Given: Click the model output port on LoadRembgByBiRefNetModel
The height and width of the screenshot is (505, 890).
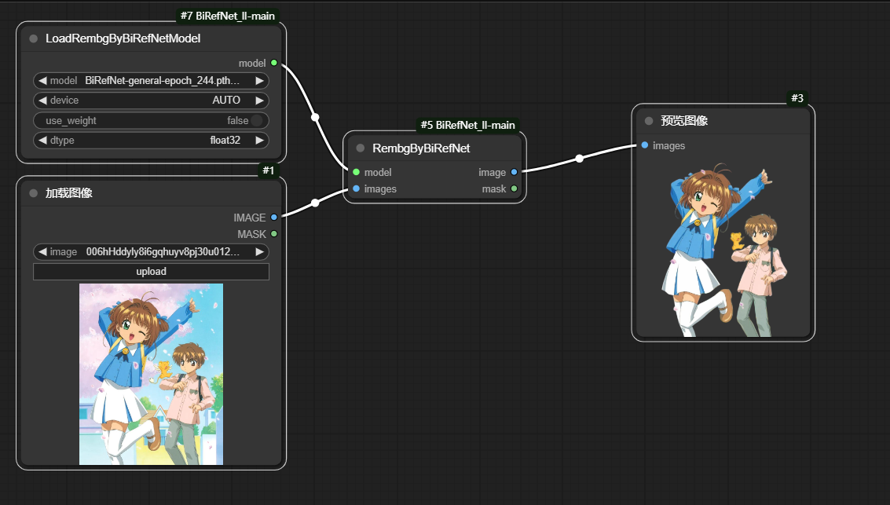Looking at the screenshot, I should pyautogui.click(x=273, y=63).
